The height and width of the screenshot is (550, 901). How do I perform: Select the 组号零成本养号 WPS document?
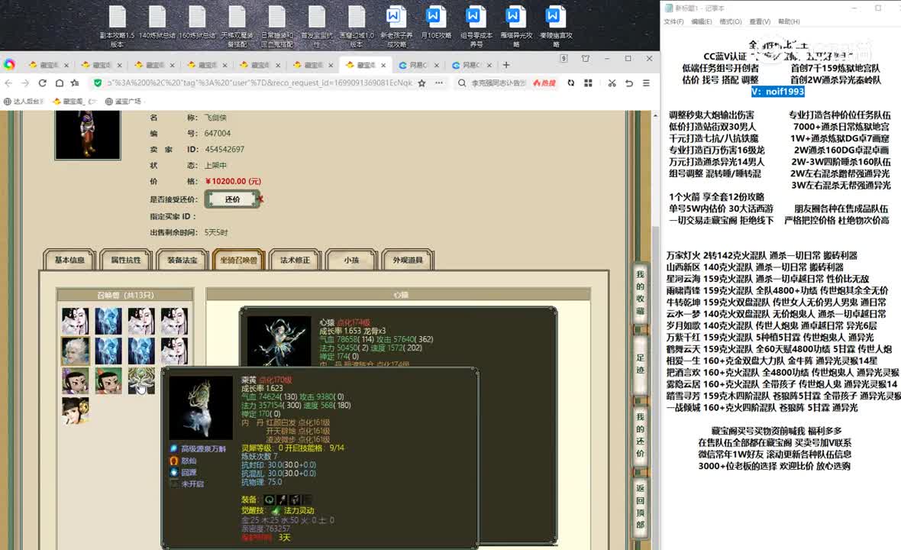476,27
